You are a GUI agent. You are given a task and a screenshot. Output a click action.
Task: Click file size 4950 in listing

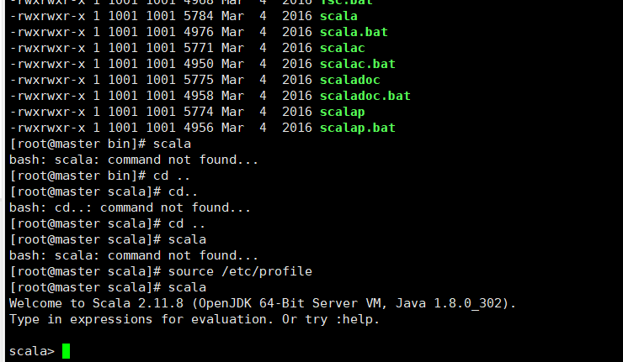click(x=199, y=64)
